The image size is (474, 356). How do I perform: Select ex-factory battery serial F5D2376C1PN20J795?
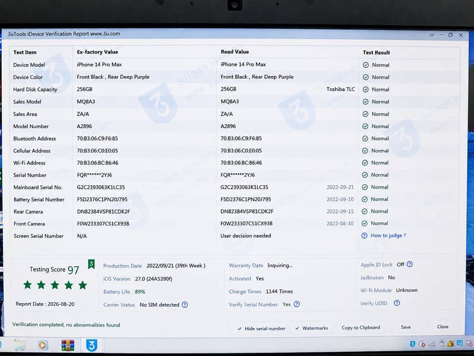(x=102, y=199)
